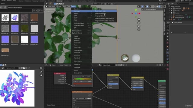
Task: Click the image editor zoom magnifier icon
Action: (x=41, y=72)
